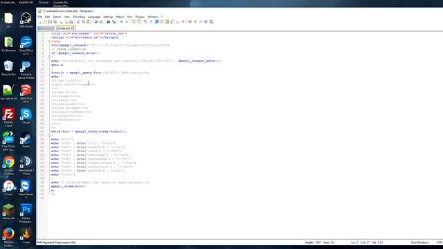Click the length status bar entry
The height and width of the screenshot is (249, 443).
click(313, 243)
